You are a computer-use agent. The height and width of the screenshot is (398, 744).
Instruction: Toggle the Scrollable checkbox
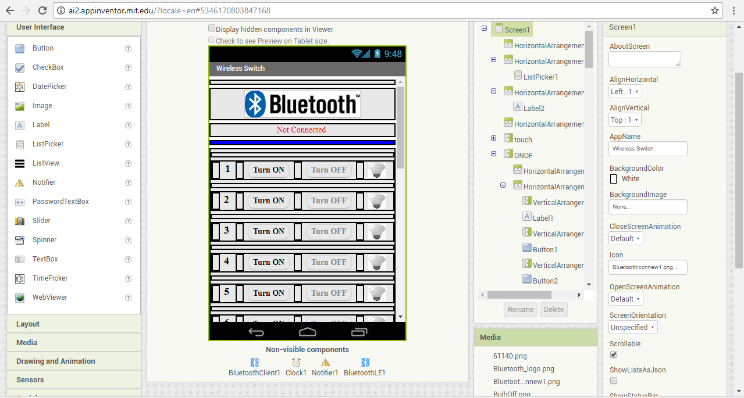pyautogui.click(x=614, y=354)
